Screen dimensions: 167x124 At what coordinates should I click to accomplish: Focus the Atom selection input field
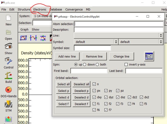(119, 24)
